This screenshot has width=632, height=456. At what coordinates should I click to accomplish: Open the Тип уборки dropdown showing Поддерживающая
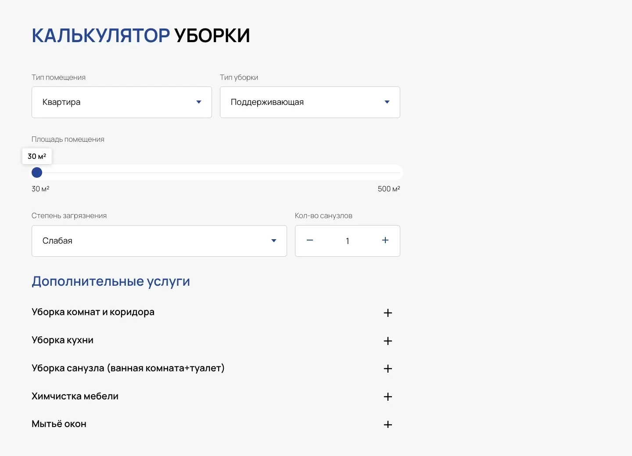point(310,102)
